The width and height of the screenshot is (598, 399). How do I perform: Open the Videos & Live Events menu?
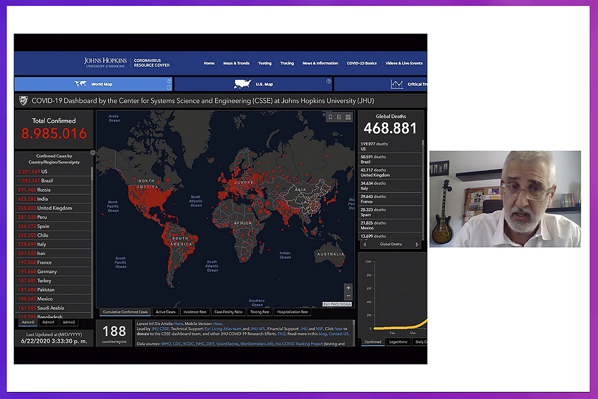(404, 63)
